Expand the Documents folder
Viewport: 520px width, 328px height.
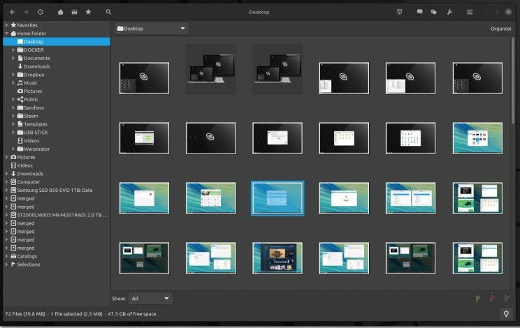tap(13, 58)
